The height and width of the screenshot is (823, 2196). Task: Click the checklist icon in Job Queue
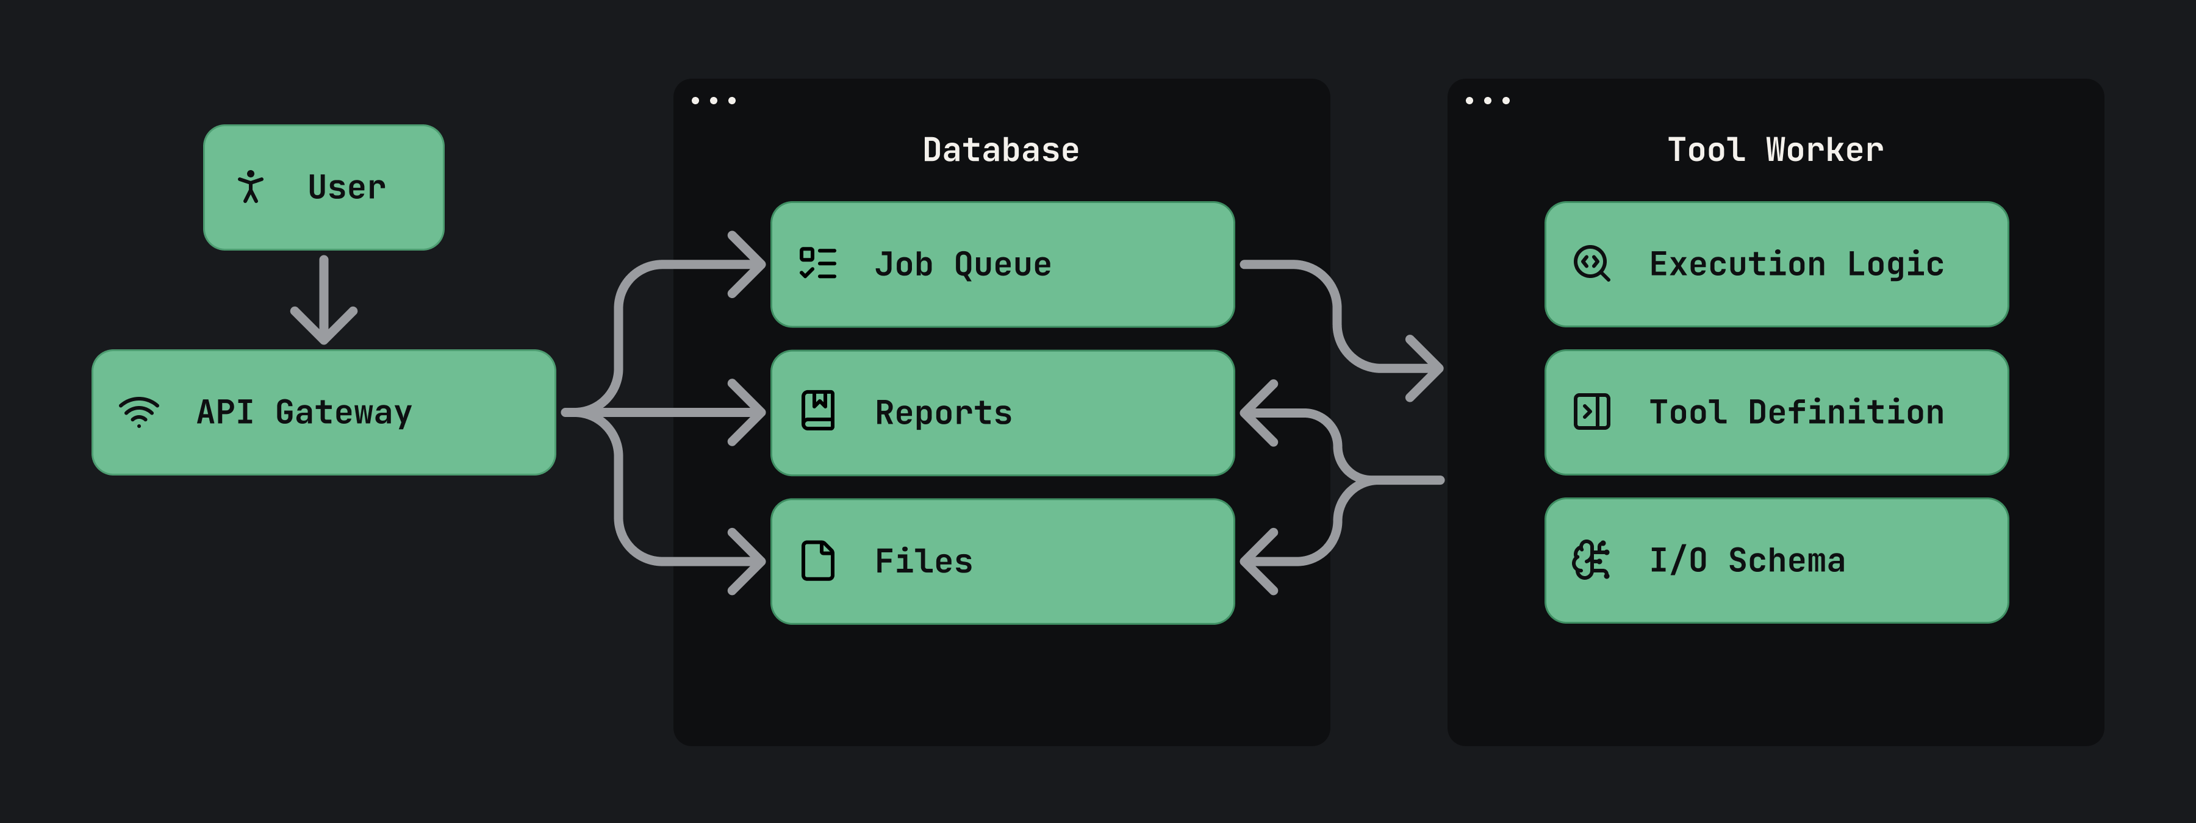tap(817, 263)
